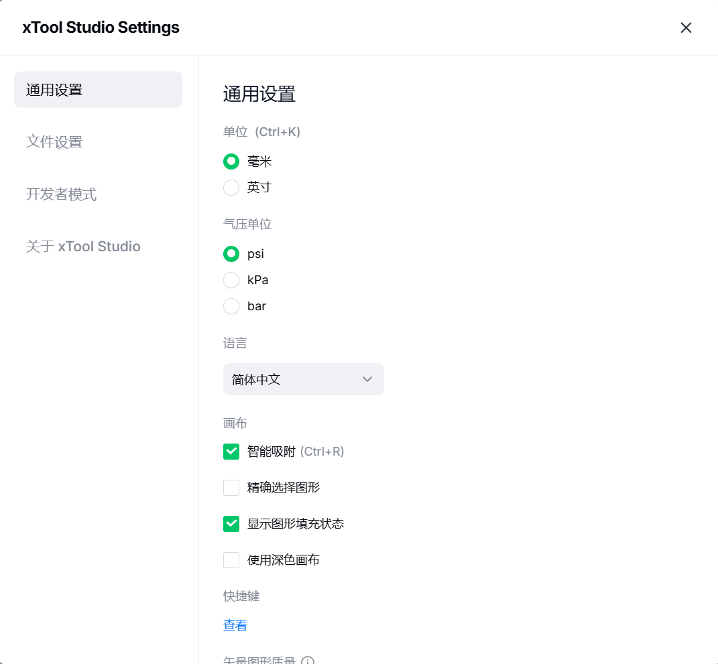The image size is (718, 664).
Task: Click the info icon beside 矢量图形质量
Action: pos(308,661)
